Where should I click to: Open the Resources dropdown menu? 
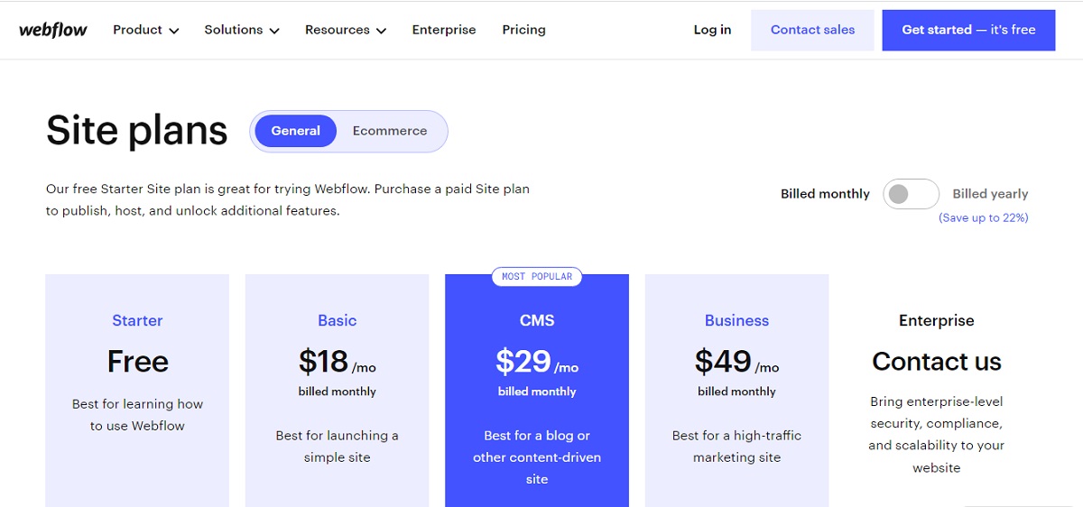coord(346,30)
